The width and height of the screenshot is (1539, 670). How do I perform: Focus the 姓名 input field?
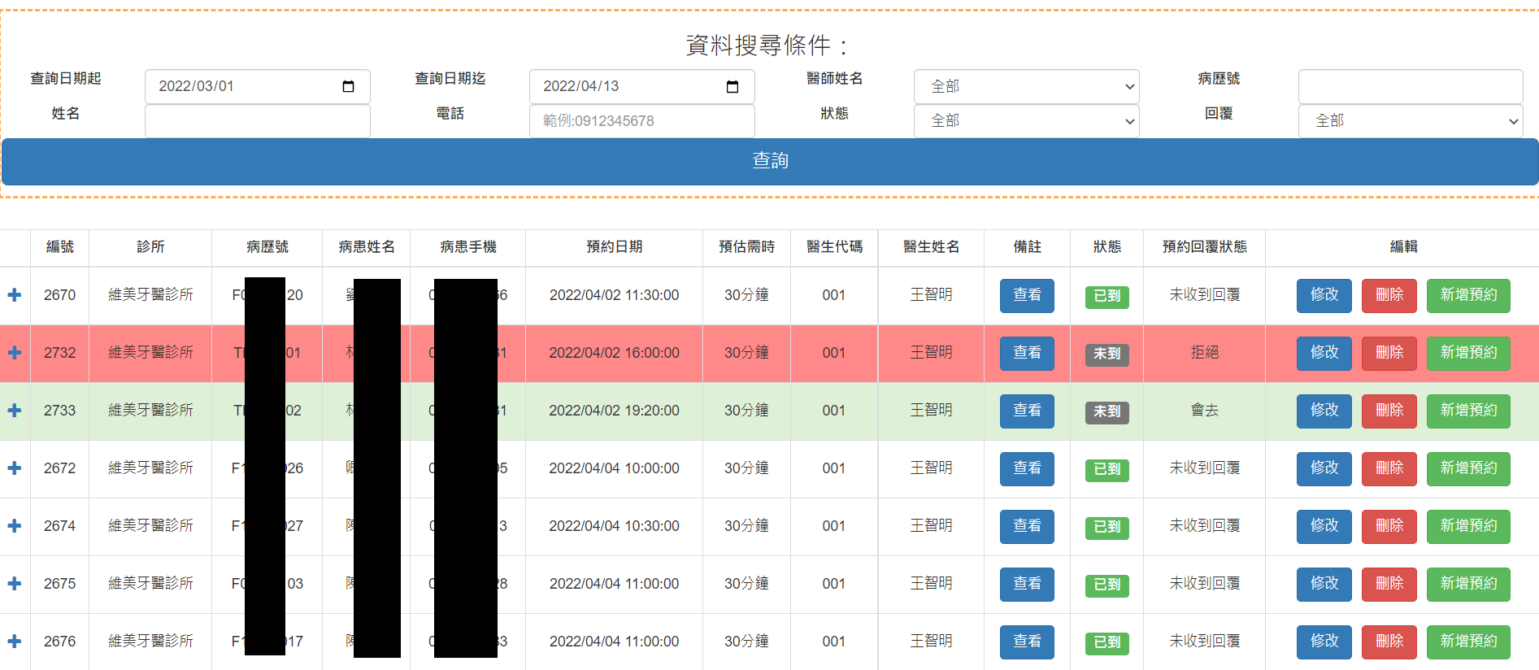[x=258, y=120]
